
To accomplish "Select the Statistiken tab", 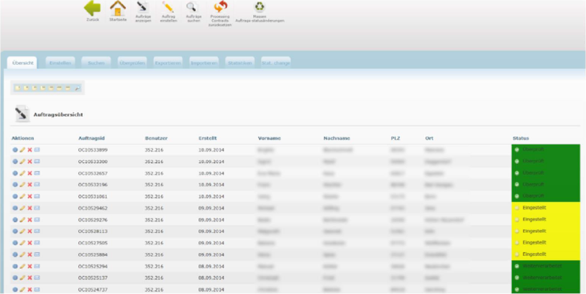I will 239,63.
